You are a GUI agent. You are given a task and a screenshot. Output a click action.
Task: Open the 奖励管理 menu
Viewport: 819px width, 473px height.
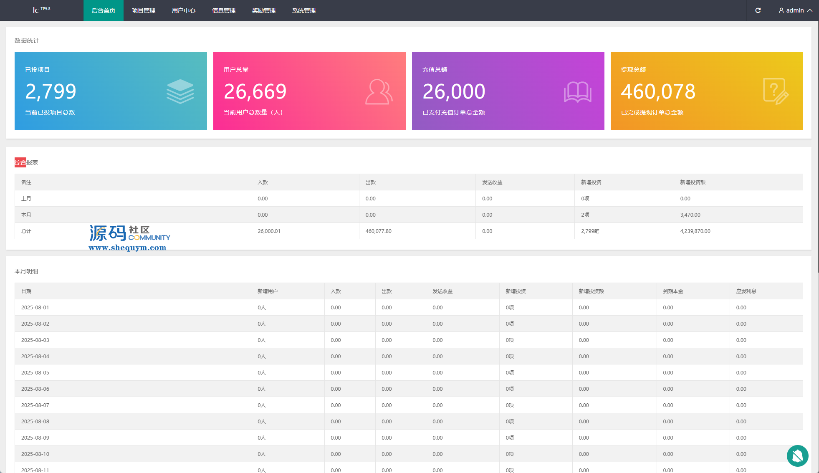click(264, 10)
